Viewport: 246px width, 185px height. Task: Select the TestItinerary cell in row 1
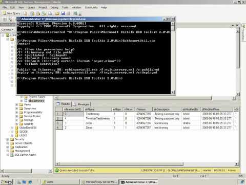98,114
